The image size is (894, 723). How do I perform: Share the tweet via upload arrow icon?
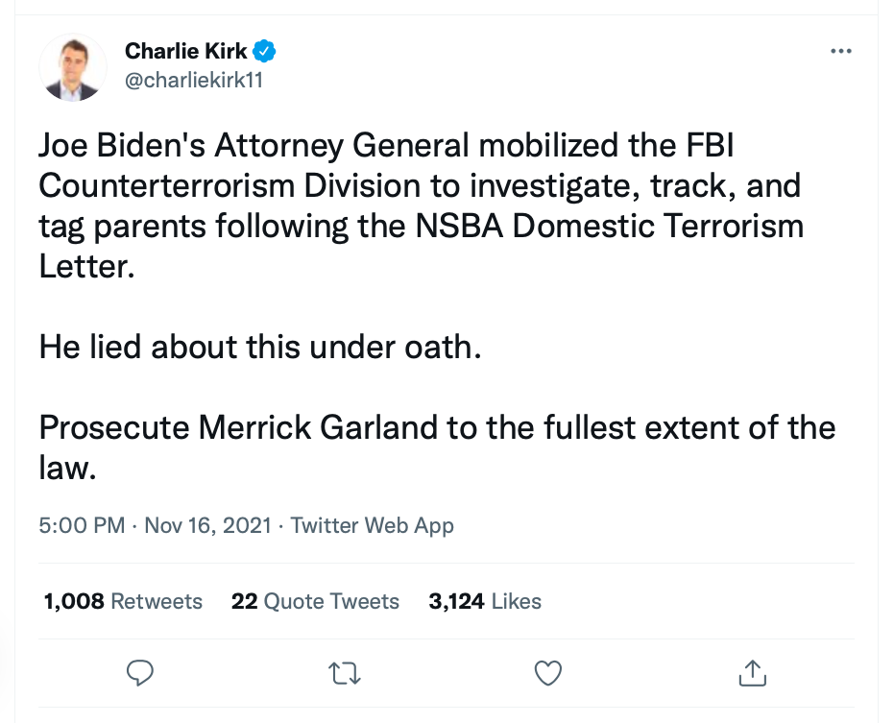pyautogui.click(x=753, y=672)
